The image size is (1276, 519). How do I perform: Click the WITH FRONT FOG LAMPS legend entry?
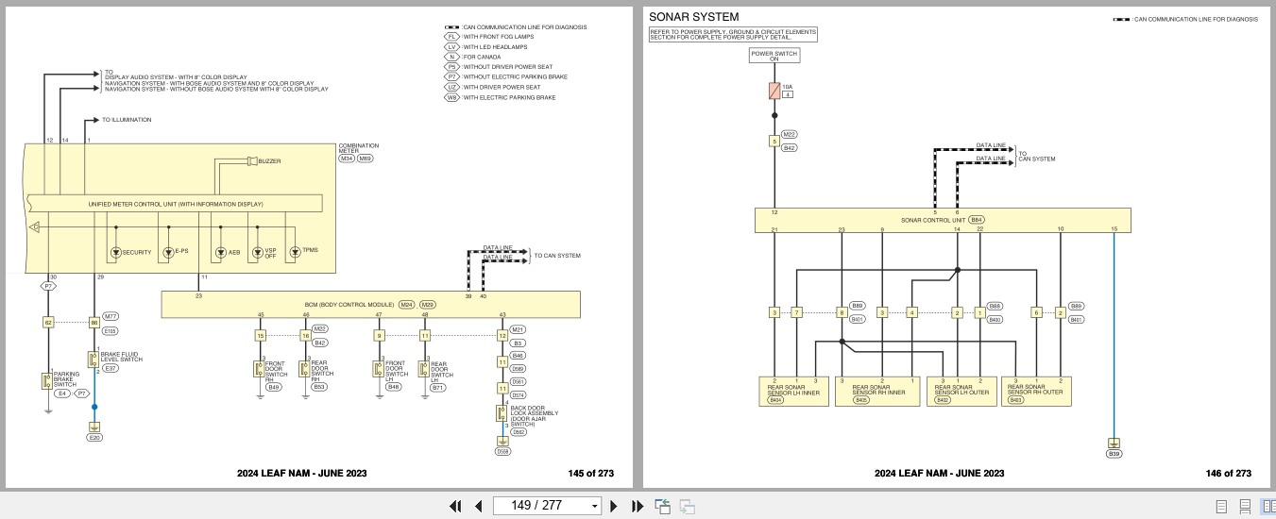pos(488,37)
